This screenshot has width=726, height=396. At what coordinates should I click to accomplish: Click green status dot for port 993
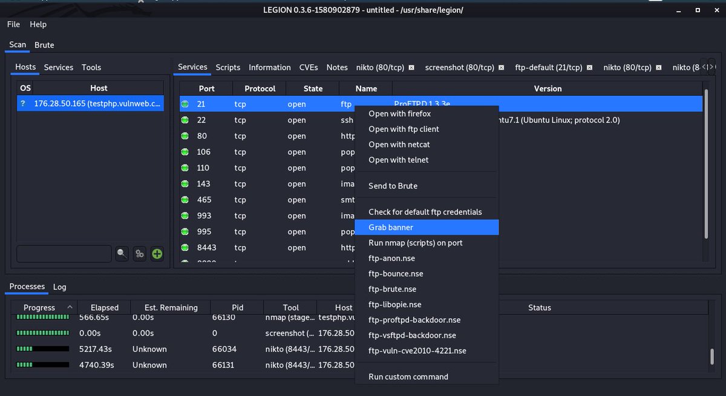185,216
